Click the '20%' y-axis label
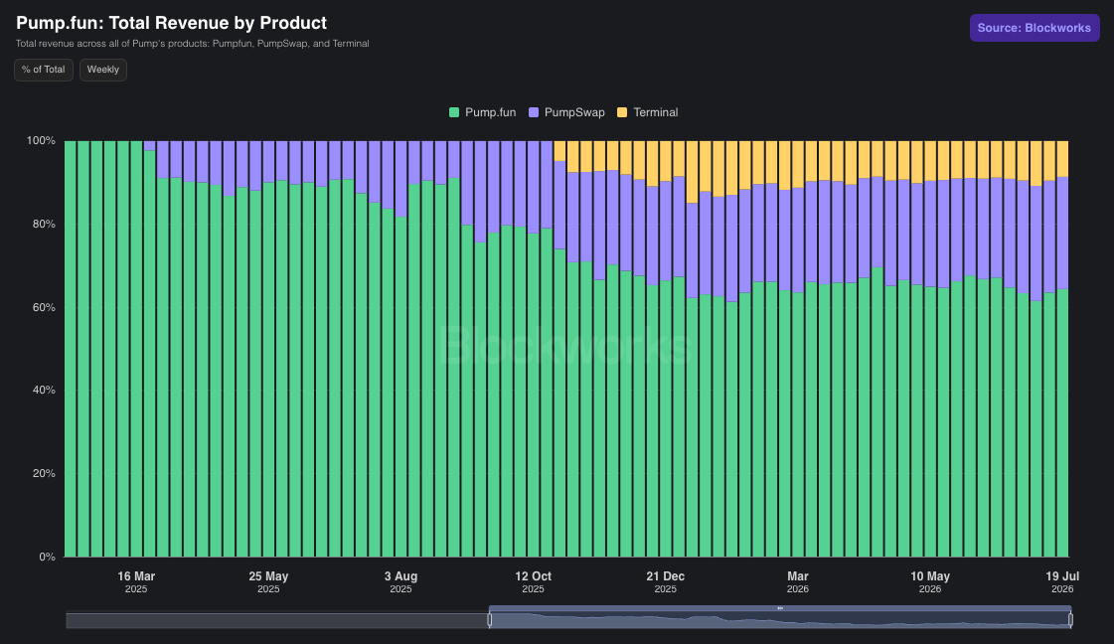Screen dimensions: 1114x644 pyautogui.click(x=44, y=473)
